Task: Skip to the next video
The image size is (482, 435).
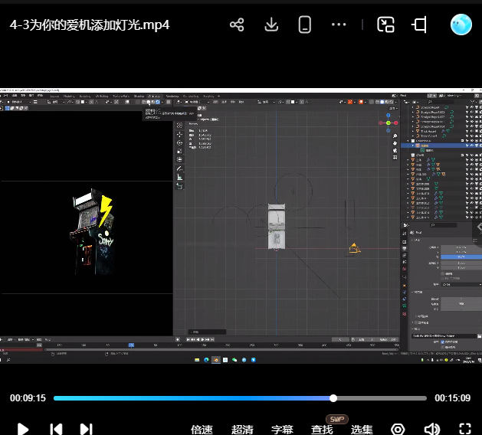Action: 86,429
